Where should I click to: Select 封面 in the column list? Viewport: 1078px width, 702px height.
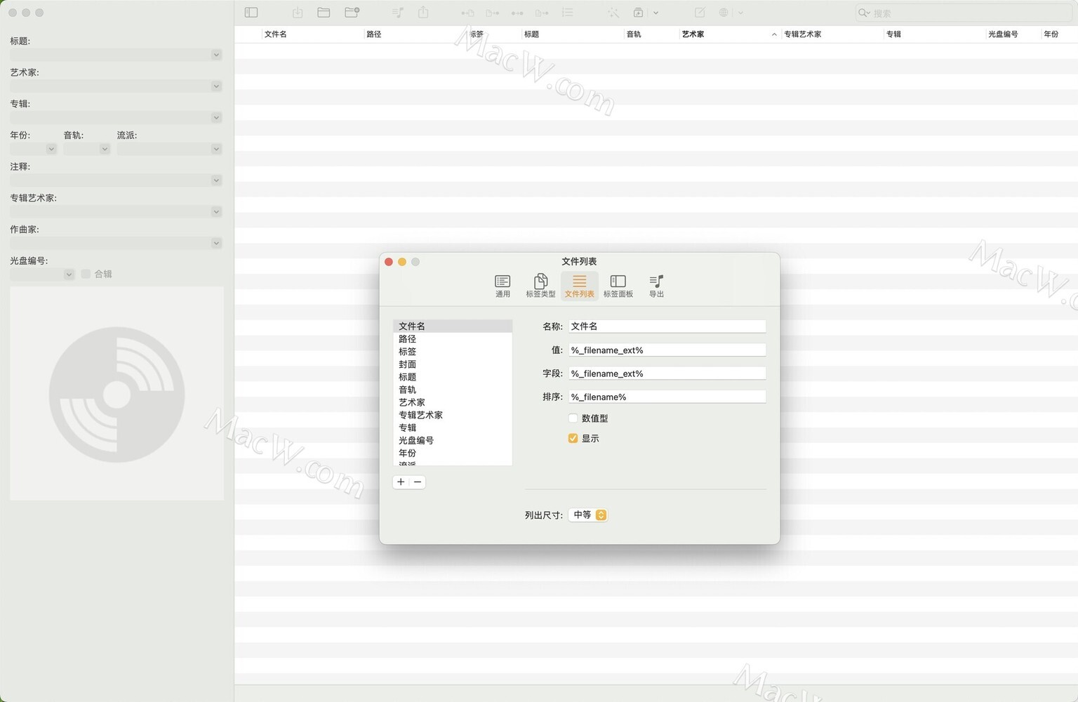[x=453, y=364]
